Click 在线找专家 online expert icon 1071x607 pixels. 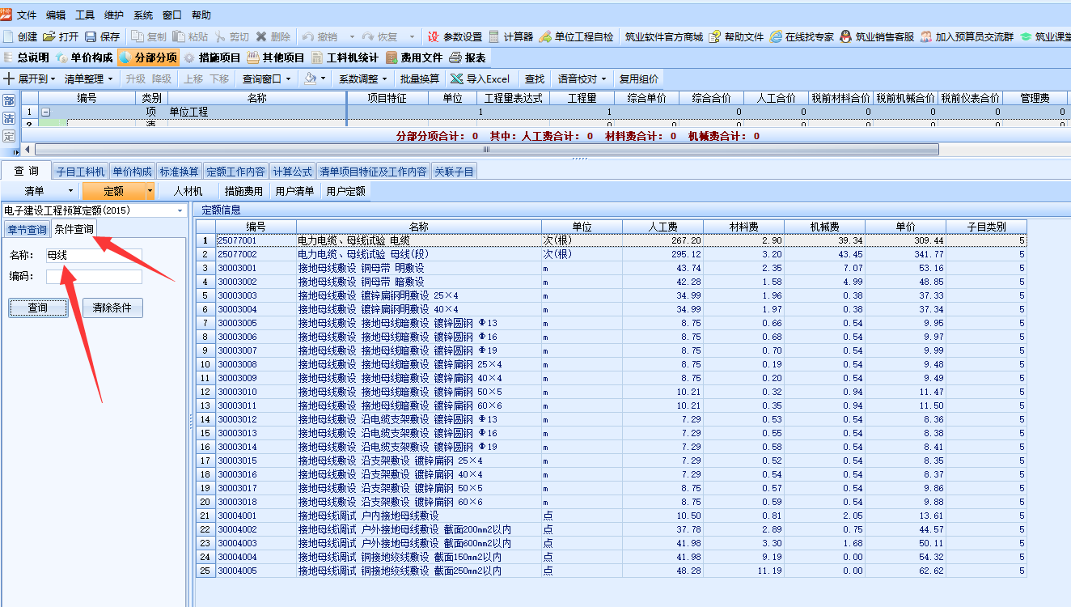[x=776, y=36]
